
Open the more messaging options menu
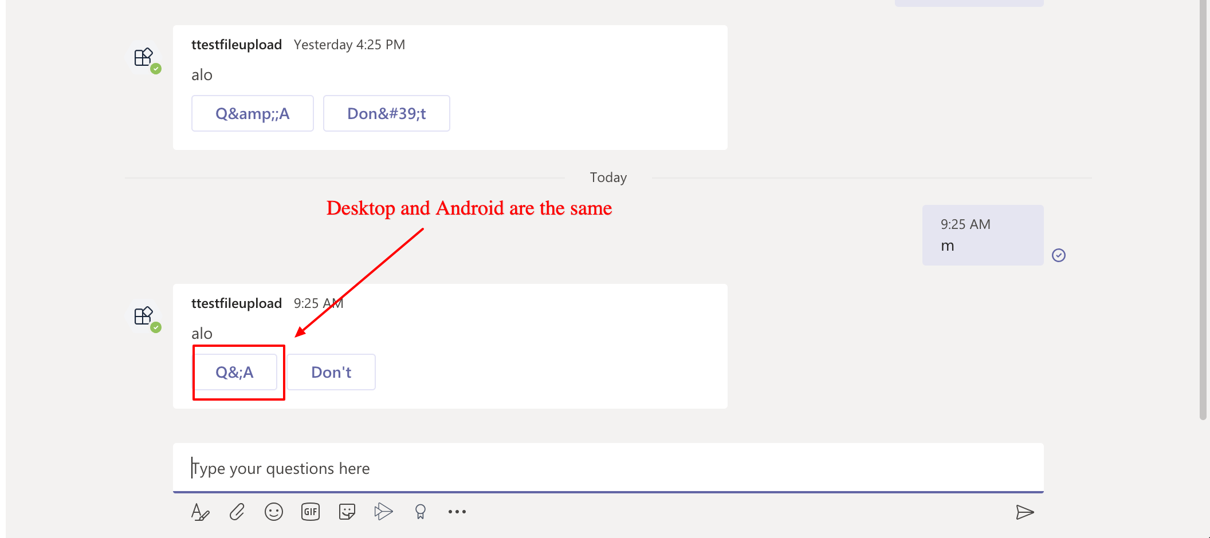pyautogui.click(x=457, y=512)
